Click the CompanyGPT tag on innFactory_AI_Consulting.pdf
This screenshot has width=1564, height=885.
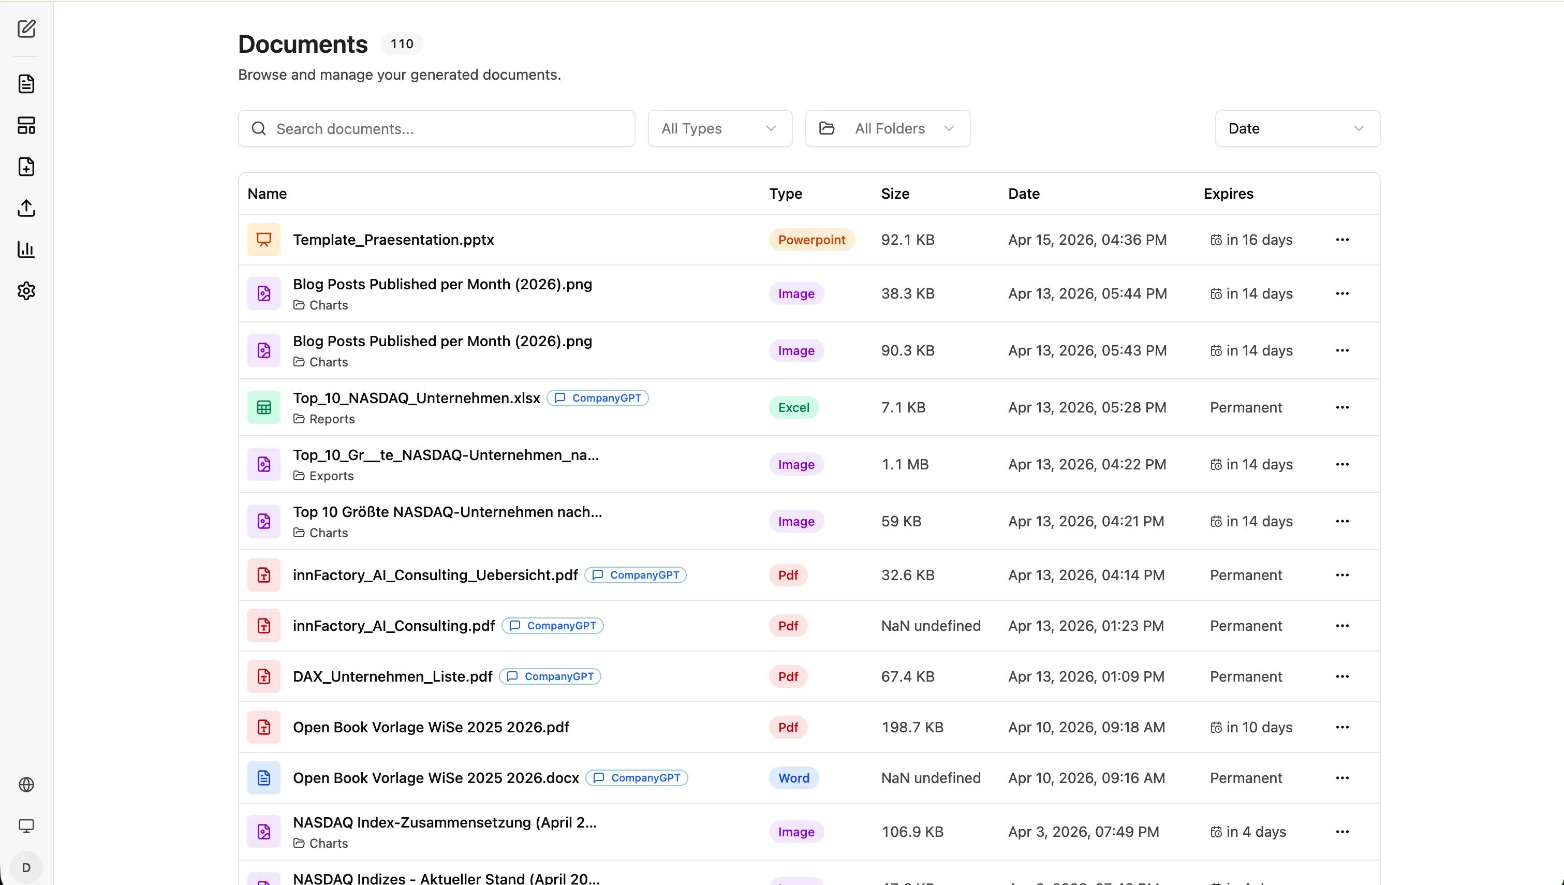[x=553, y=626]
